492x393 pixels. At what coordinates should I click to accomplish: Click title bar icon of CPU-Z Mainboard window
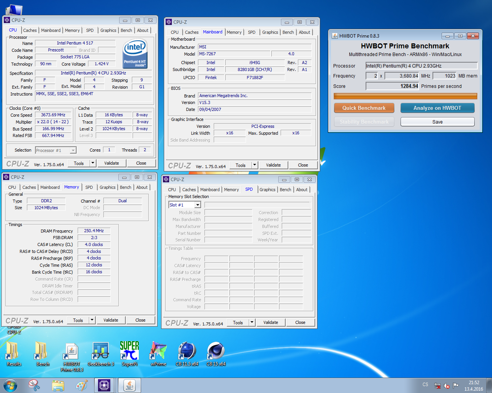(169, 22)
